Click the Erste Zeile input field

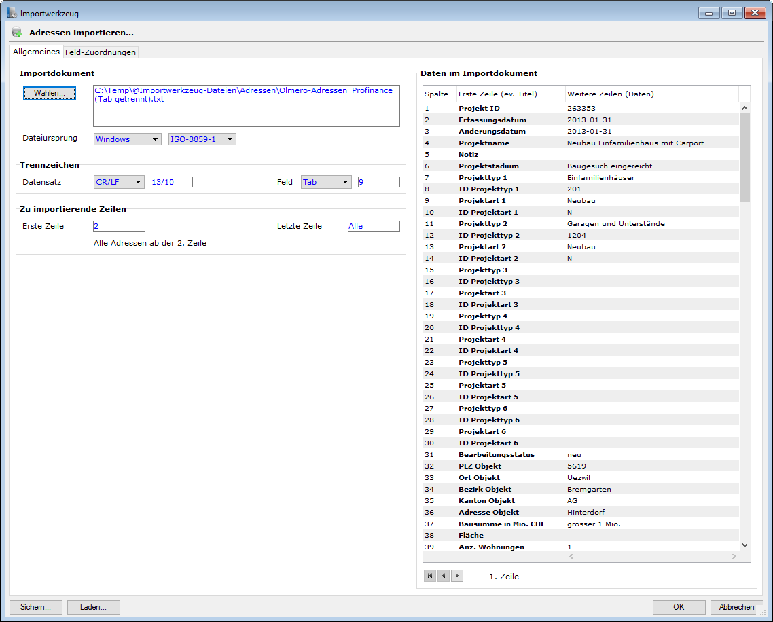pos(119,226)
